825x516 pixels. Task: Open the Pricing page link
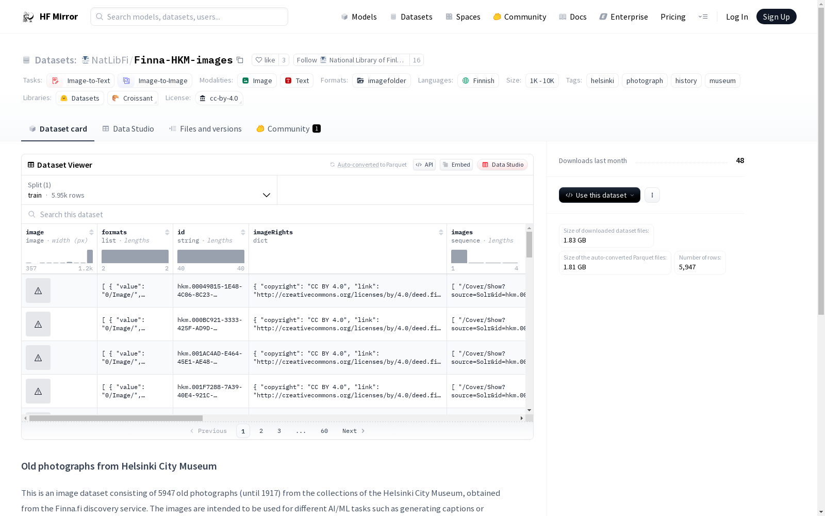tap(673, 17)
